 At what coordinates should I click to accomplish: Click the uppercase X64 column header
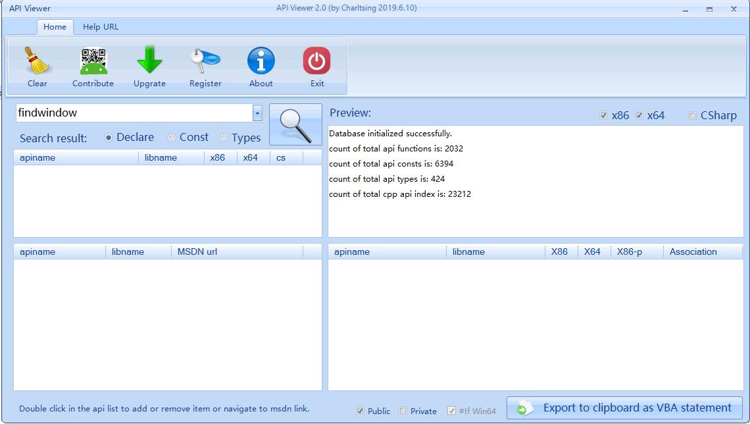point(595,252)
